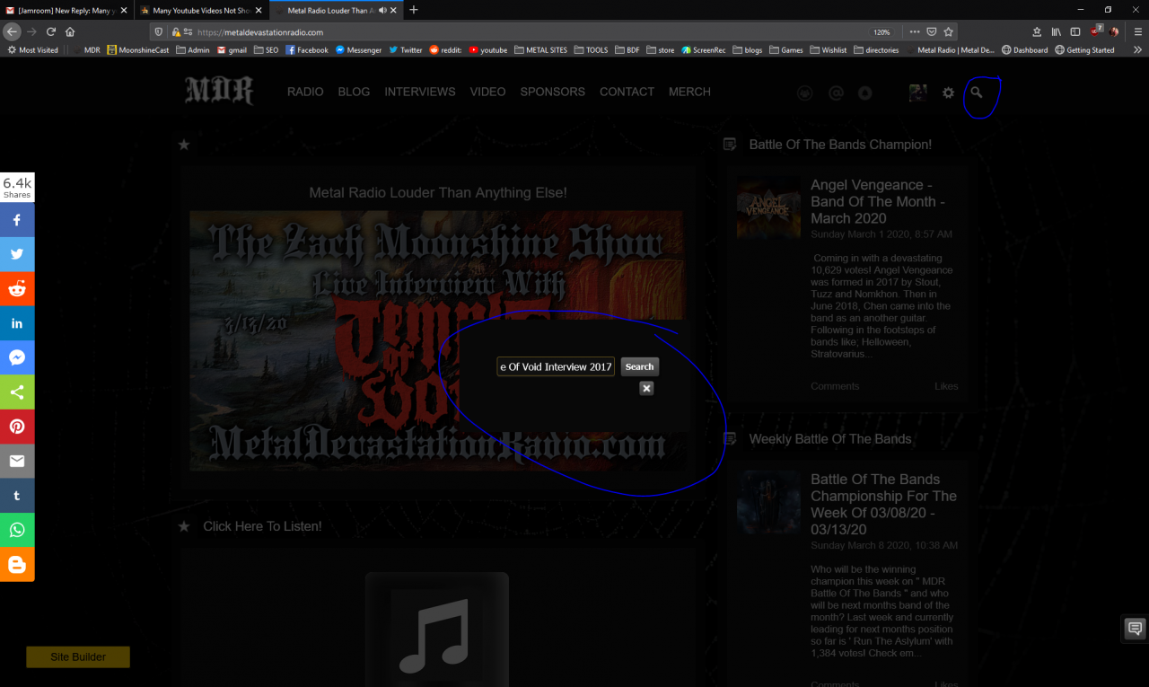Open the @ mentions icon
Viewport: 1149px width, 687px height.
coord(836,92)
